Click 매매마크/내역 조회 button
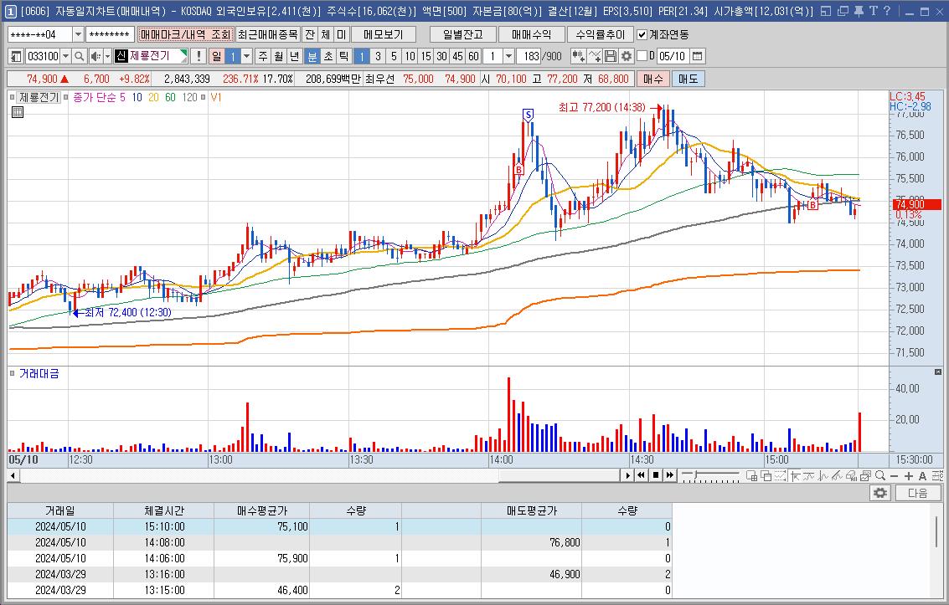949x605 pixels. (185, 34)
